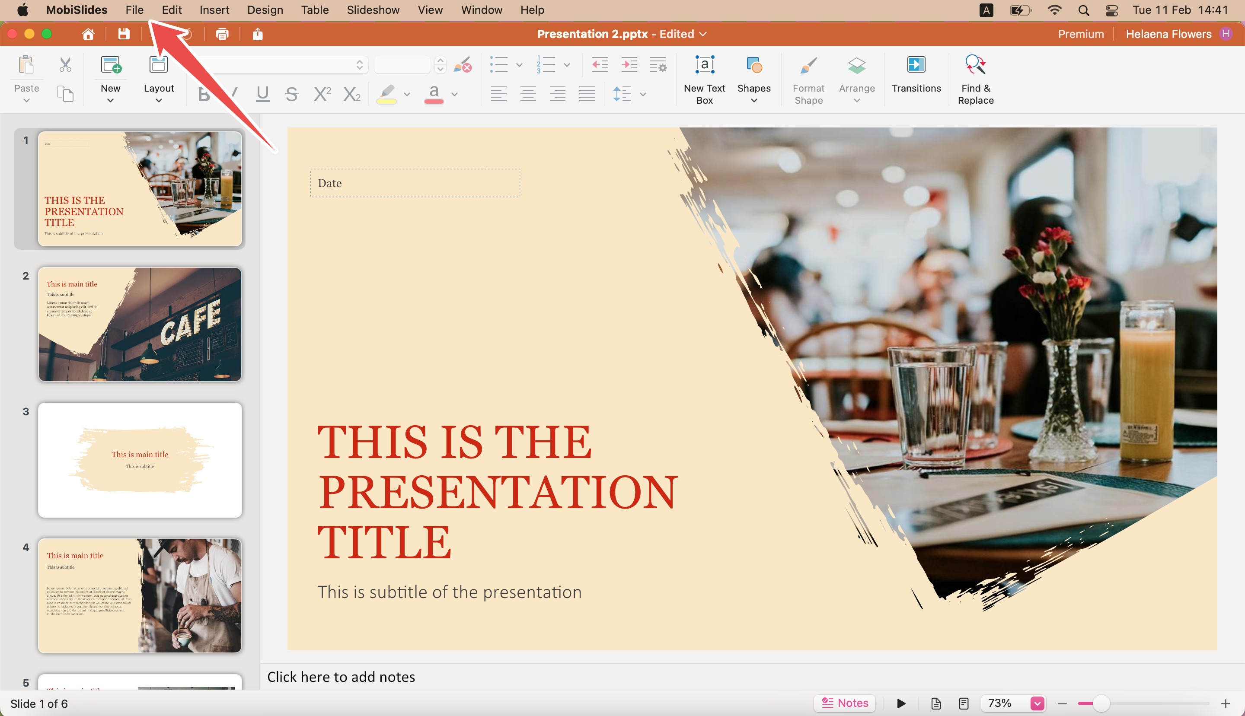Click the zoom slider handle

[1101, 704]
